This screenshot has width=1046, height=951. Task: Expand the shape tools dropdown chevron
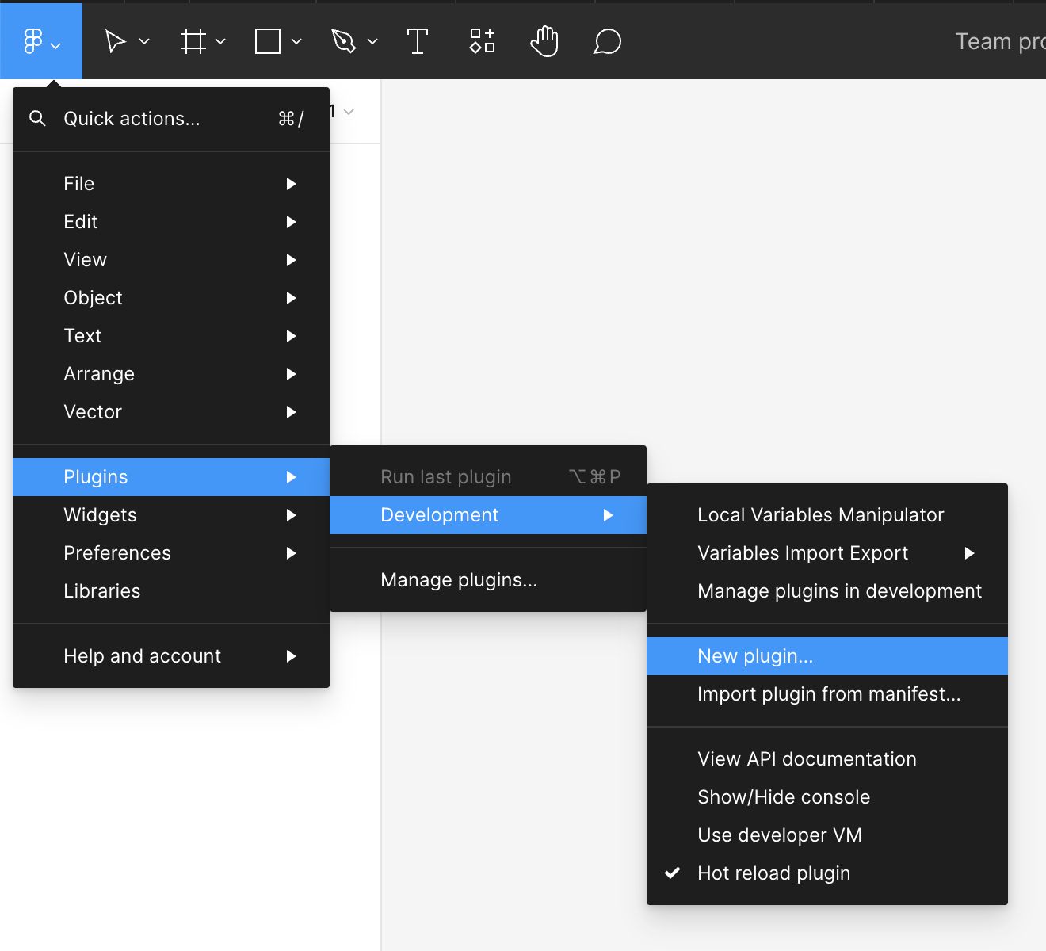pyautogui.click(x=296, y=40)
